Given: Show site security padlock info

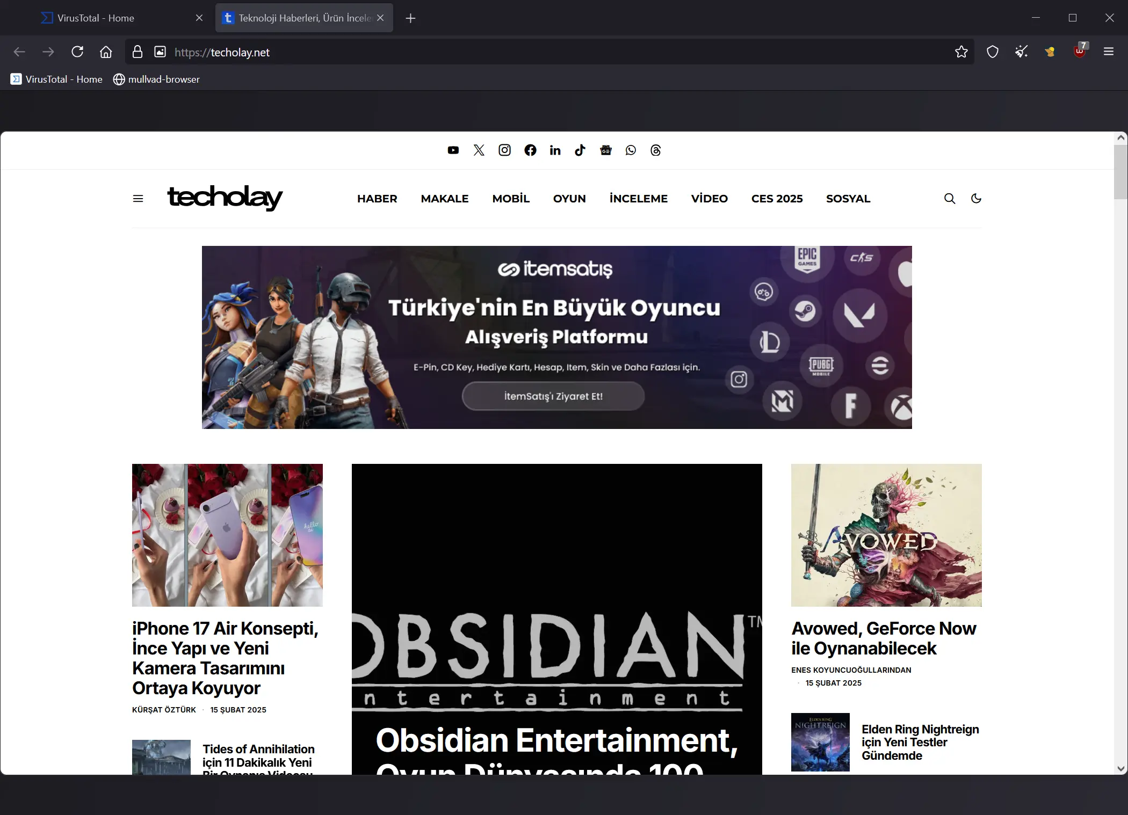Looking at the screenshot, I should click(138, 52).
